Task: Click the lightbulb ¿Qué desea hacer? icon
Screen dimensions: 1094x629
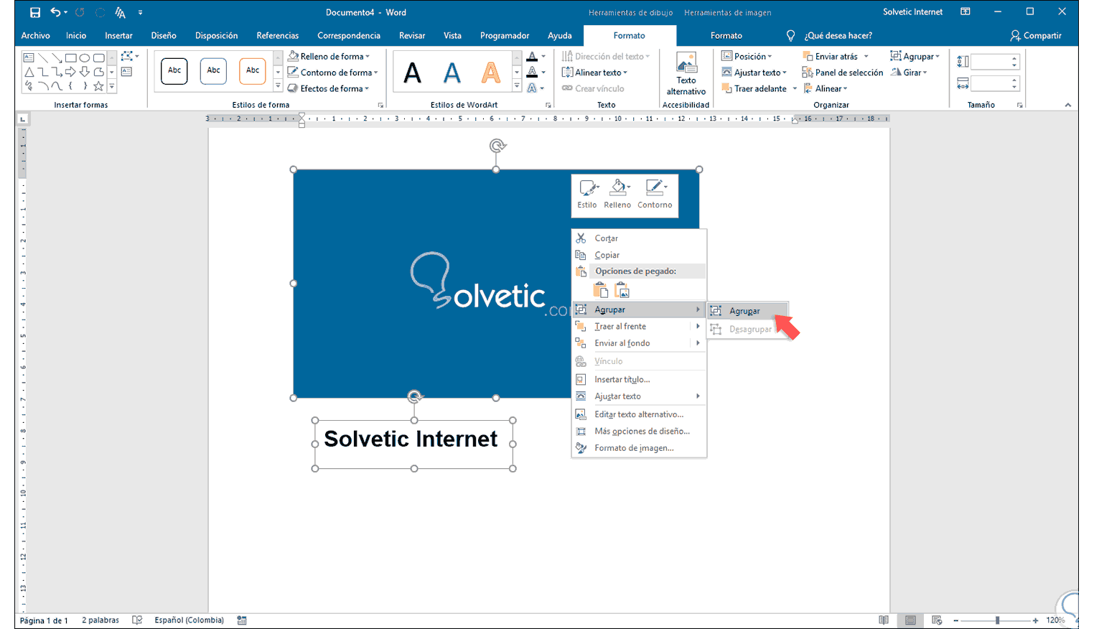Action: click(790, 35)
